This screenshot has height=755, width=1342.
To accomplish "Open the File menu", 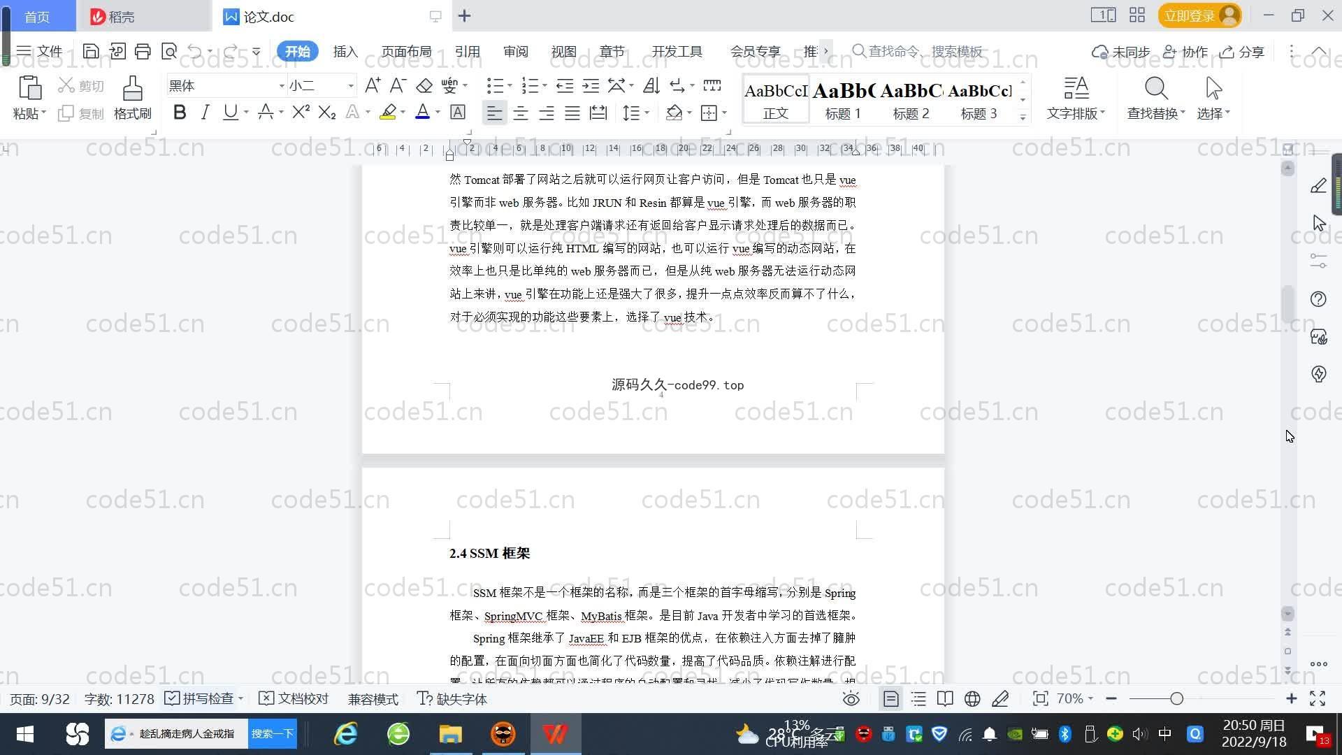I will [40, 52].
